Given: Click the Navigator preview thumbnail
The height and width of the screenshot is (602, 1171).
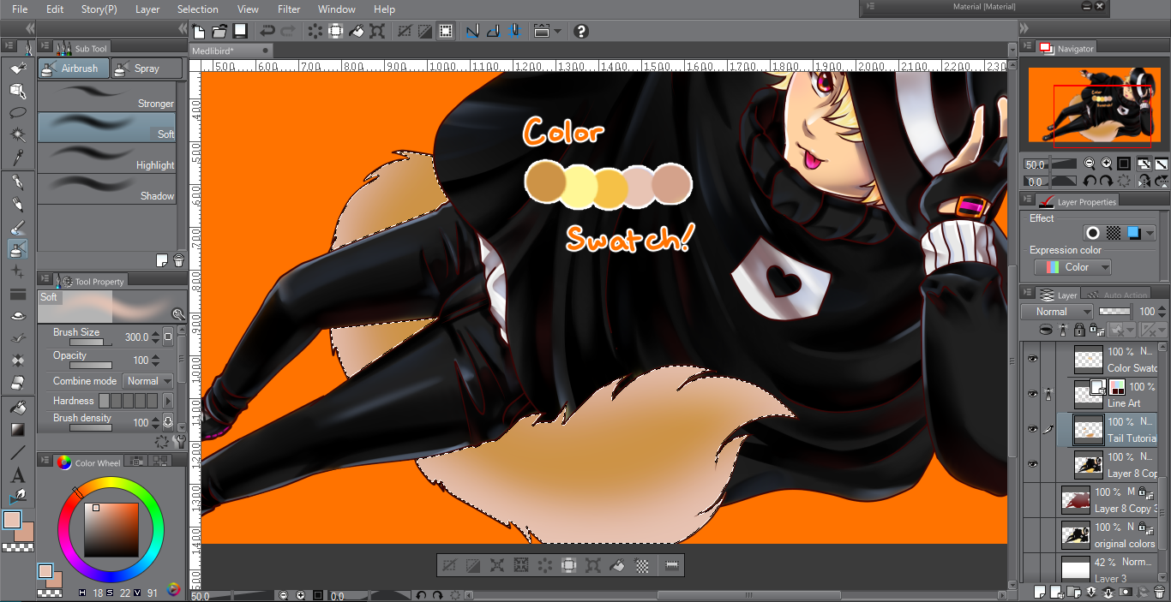Looking at the screenshot, I should pyautogui.click(x=1094, y=104).
